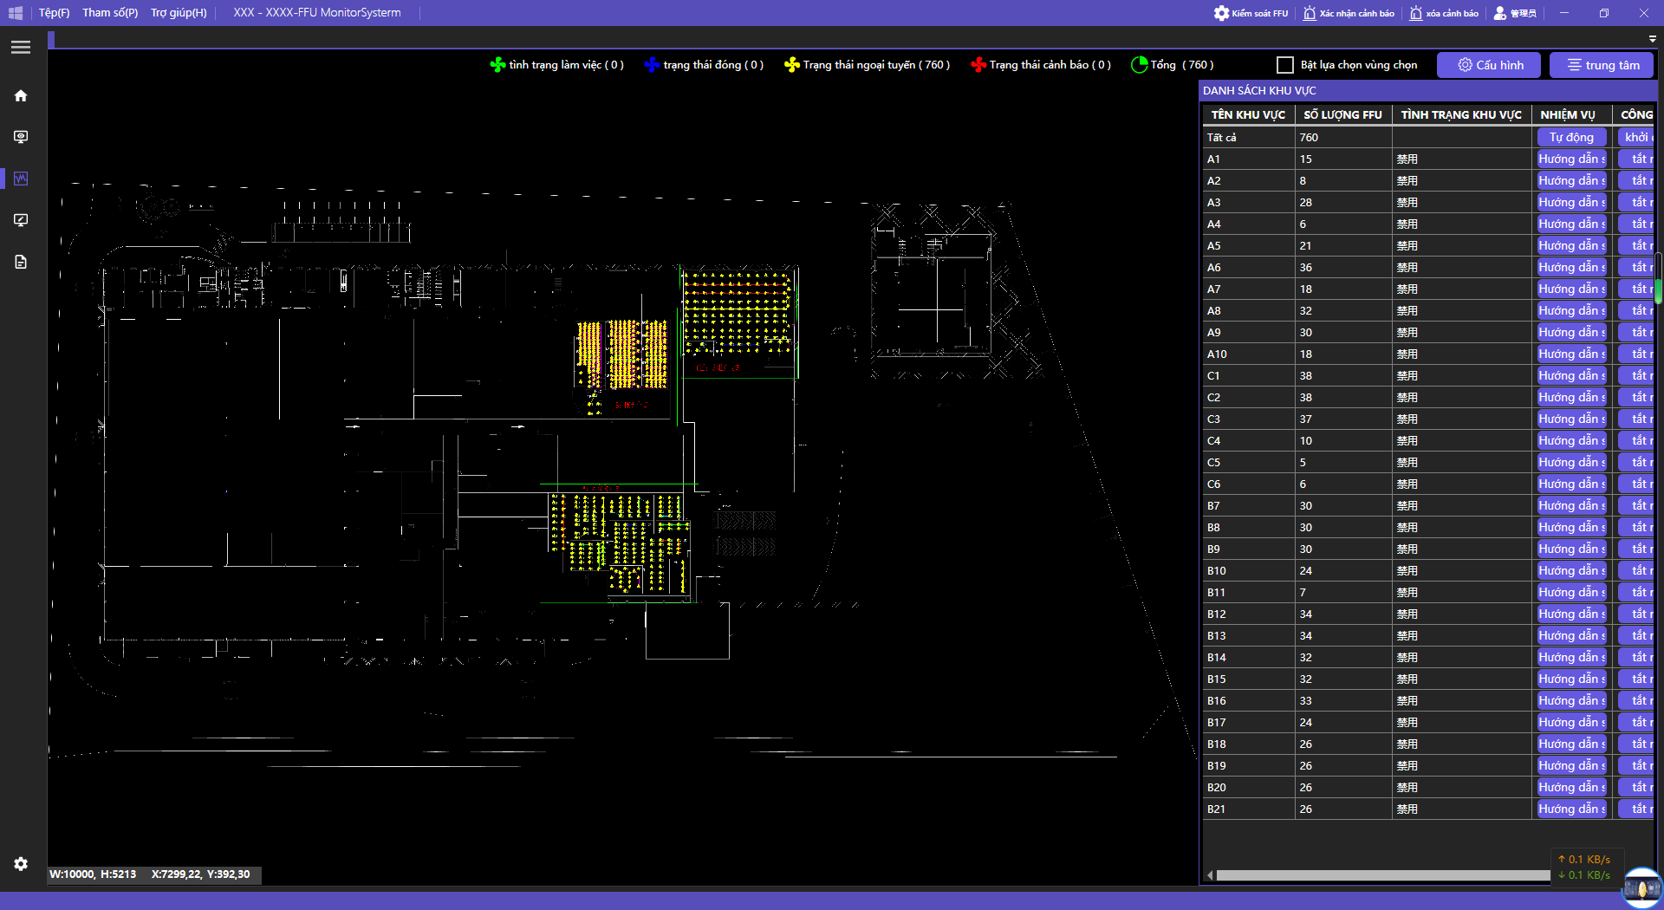Select the waveform chart sidebar icon
The width and height of the screenshot is (1664, 910).
tap(21, 179)
